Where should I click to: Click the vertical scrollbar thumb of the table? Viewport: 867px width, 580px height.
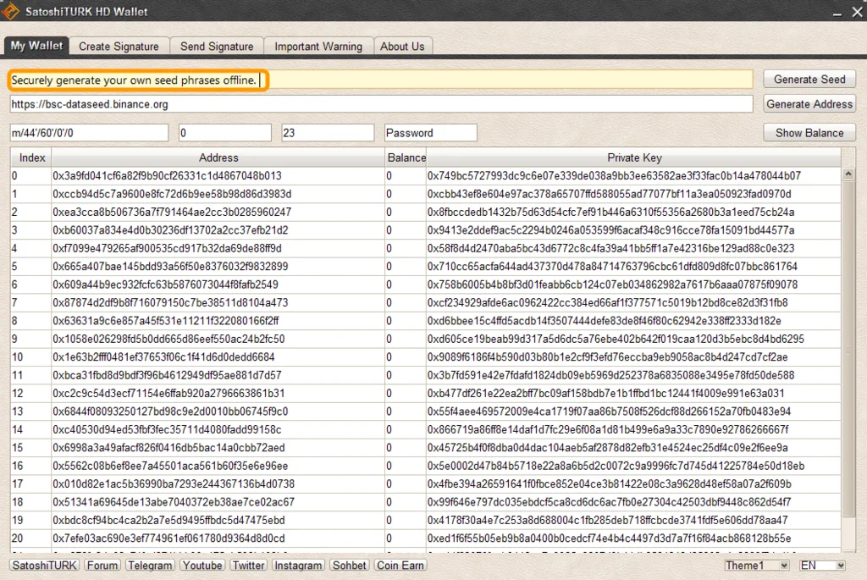point(848,348)
